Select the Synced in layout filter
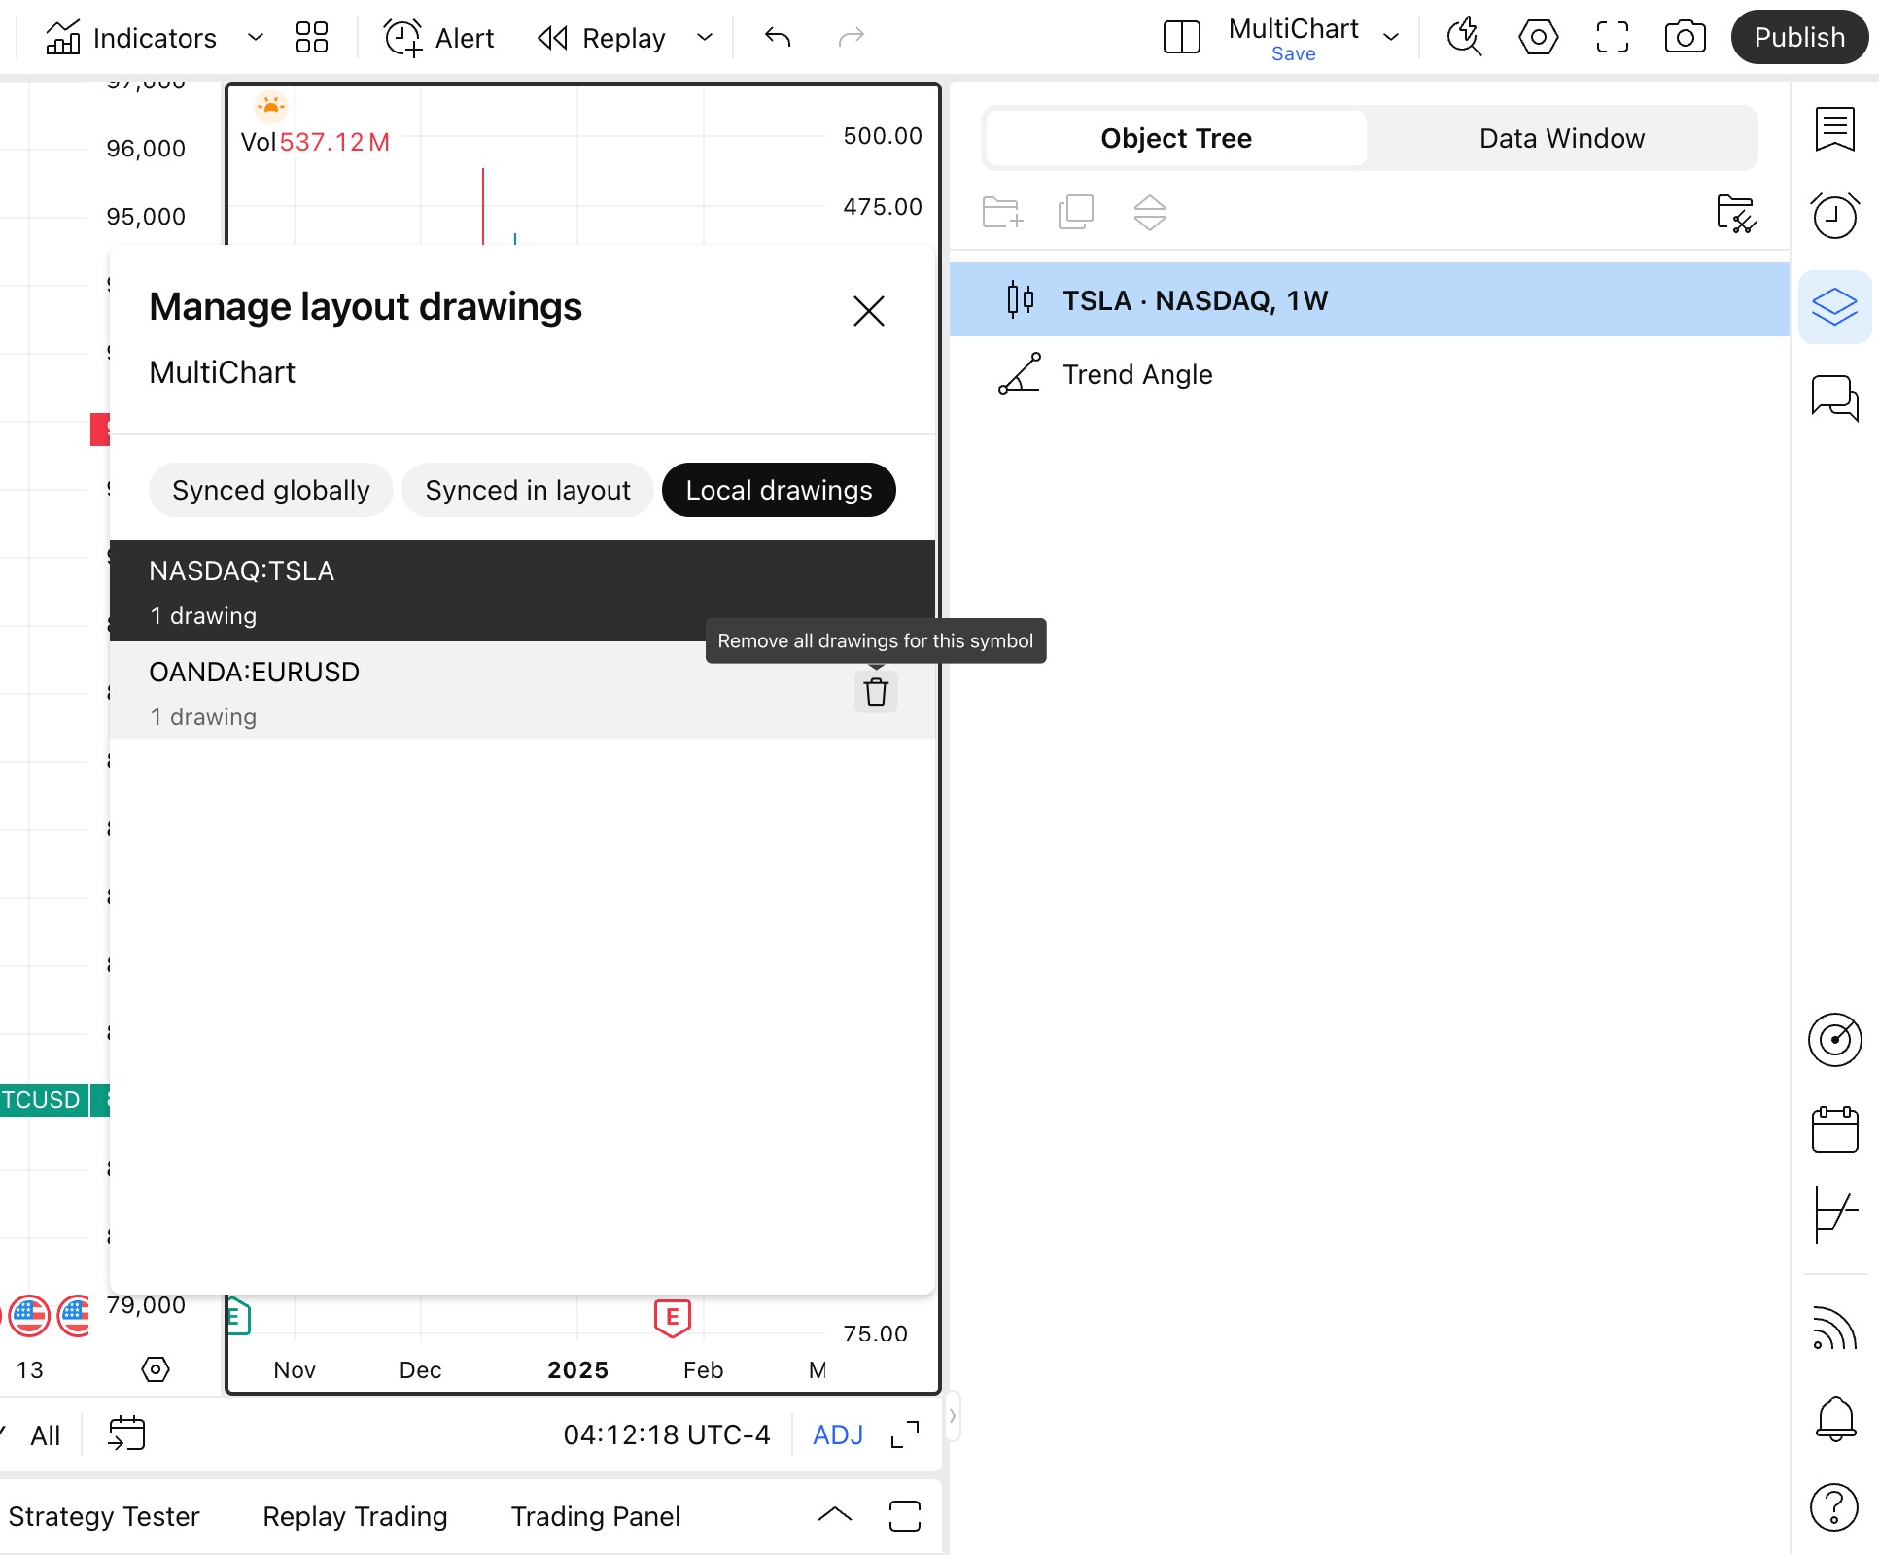 [528, 490]
